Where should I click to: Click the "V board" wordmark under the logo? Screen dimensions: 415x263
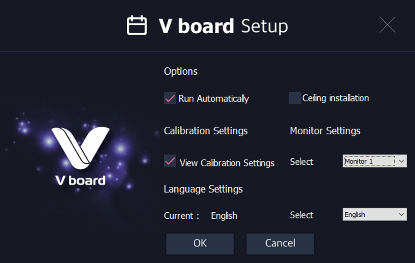[x=81, y=180]
